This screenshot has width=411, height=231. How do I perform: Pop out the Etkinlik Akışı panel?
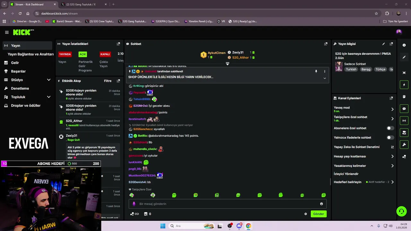(x=118, y=81)
